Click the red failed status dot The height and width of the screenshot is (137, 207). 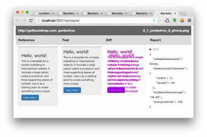(150, 49)
